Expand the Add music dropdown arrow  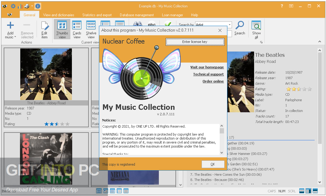tap(15, 37)
